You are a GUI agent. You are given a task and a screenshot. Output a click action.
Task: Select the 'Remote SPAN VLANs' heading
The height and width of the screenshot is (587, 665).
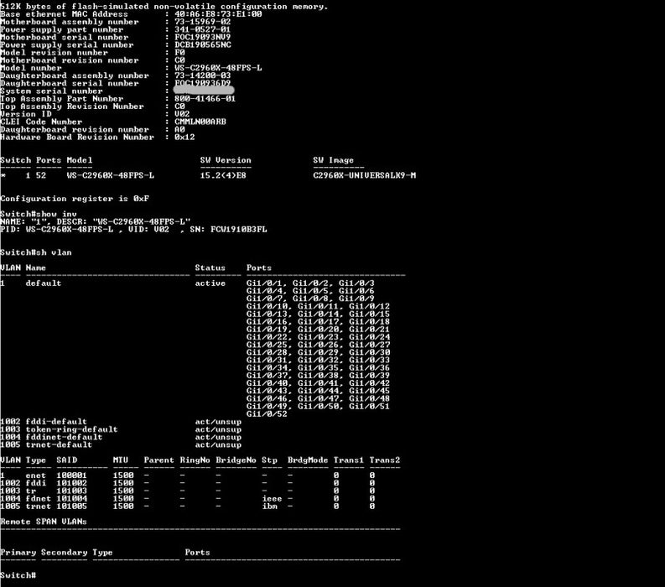(x=44, y=522)
